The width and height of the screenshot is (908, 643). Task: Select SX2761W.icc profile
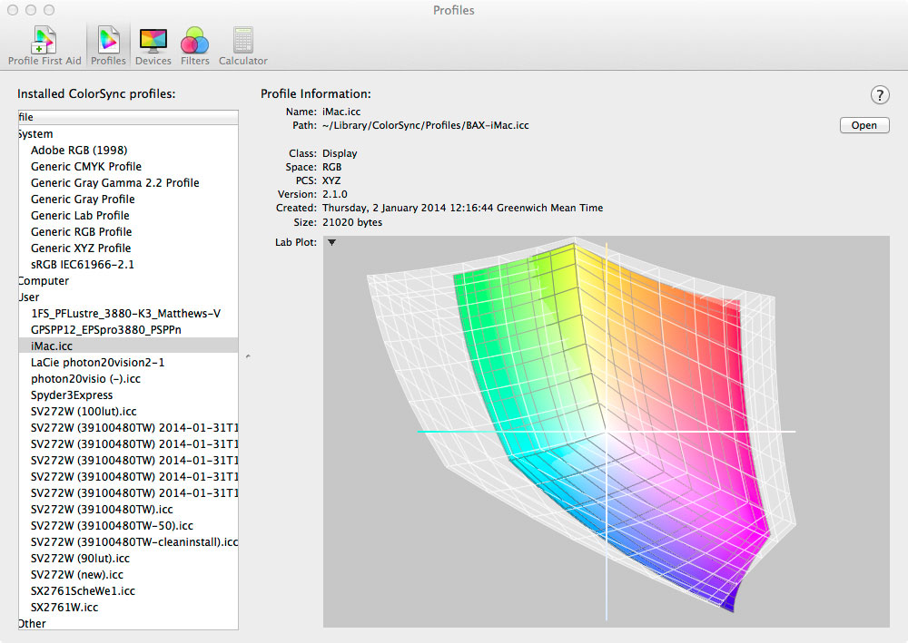click(x=128, y=607)
